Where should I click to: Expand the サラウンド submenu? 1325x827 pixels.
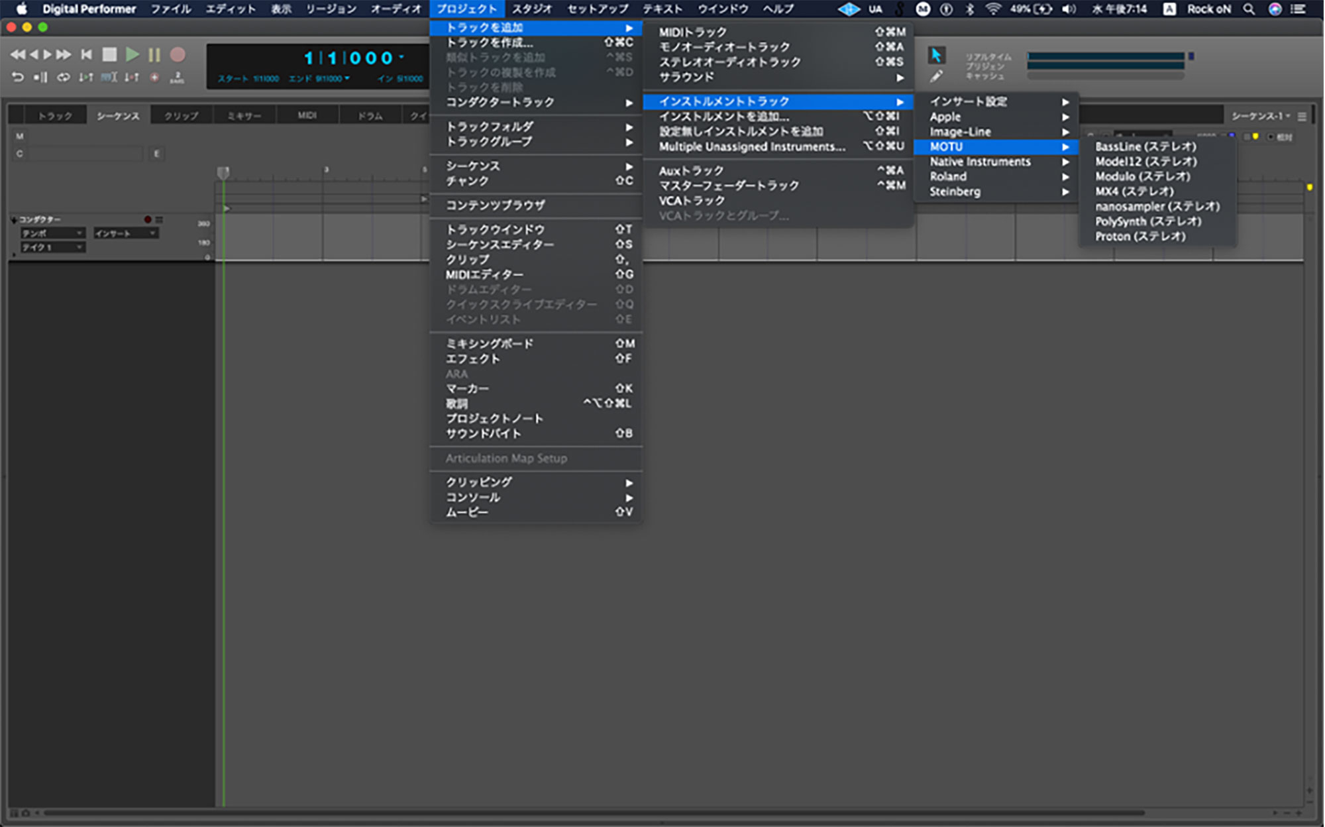pos(778,77)
